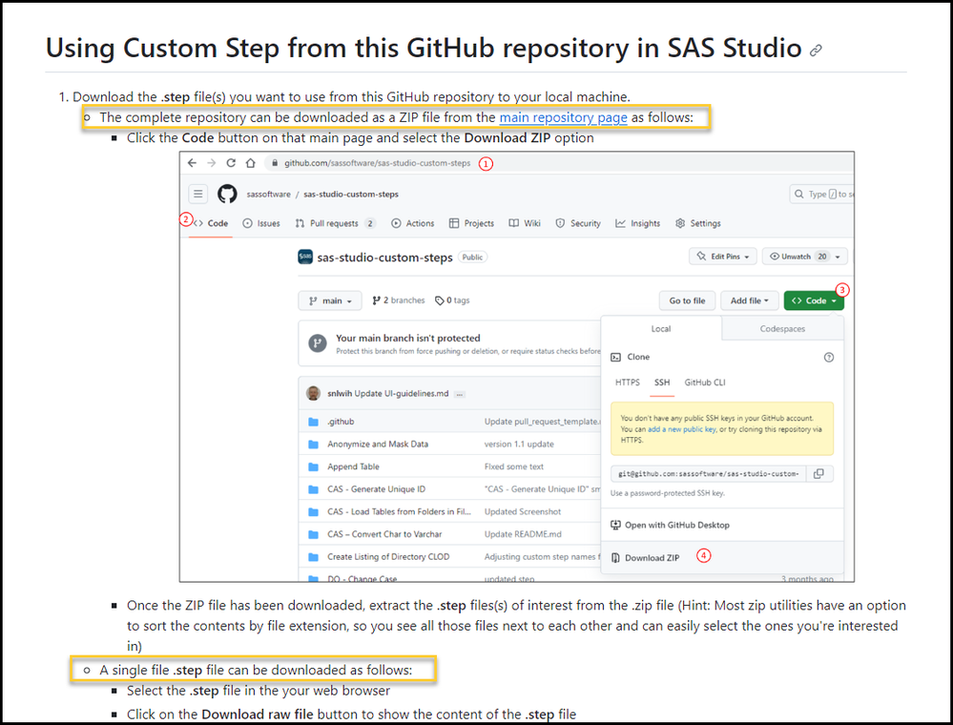Click the sas-studio-custom-steps repository title
Image resolution: width=953 pixels, height=725 pixels.
pyautogui.click(x=384, y=258)
